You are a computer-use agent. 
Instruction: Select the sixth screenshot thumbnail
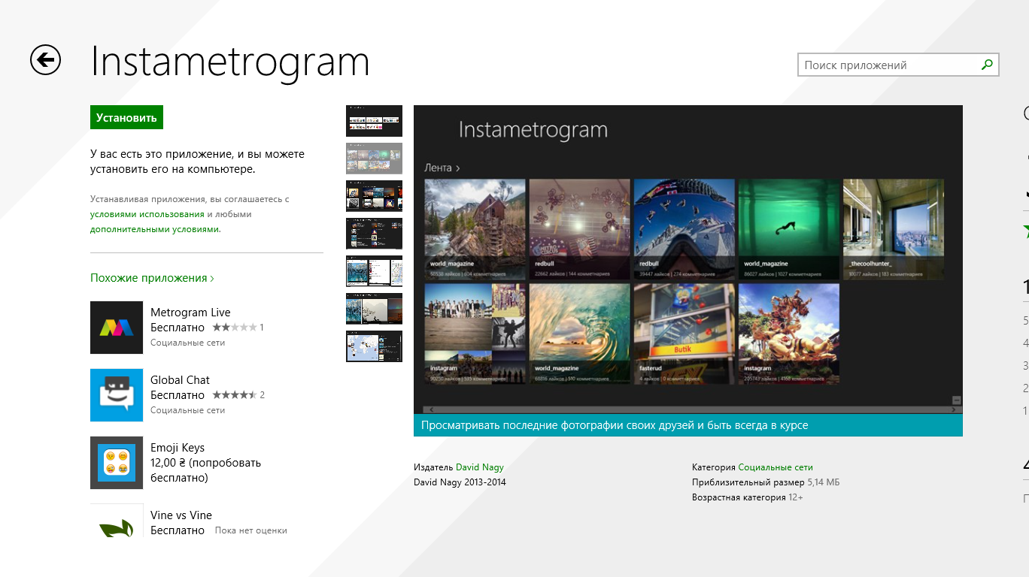pyautogui.click(x=374, y=309)
